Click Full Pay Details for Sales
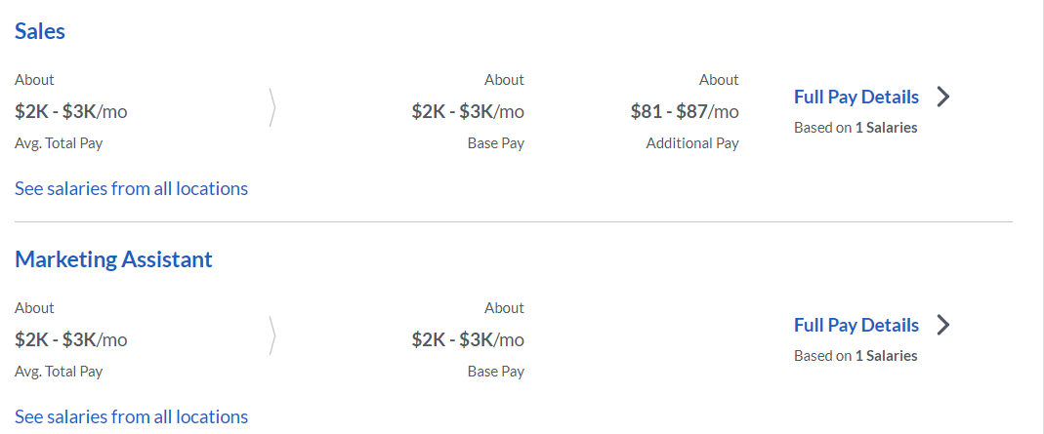 click(856, 97)
